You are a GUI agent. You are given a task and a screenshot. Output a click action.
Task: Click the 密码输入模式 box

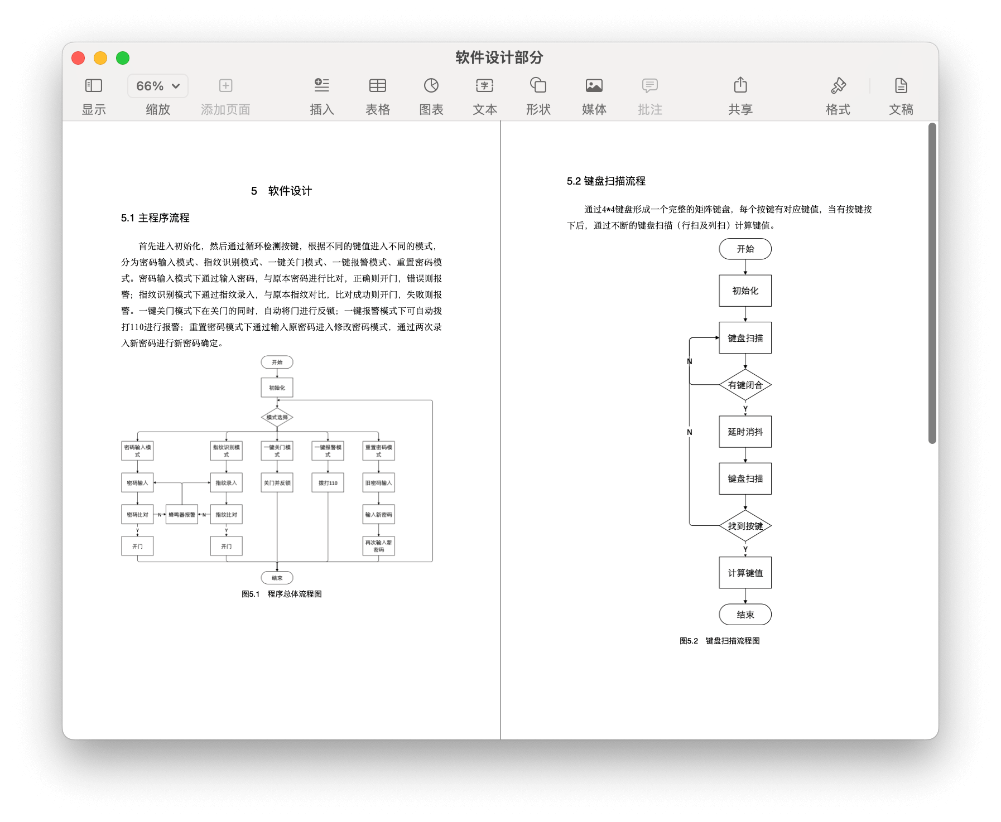[137, 451]
